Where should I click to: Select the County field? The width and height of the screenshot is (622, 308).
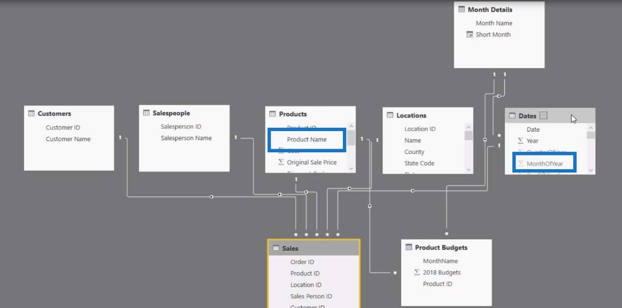point(414,152)
